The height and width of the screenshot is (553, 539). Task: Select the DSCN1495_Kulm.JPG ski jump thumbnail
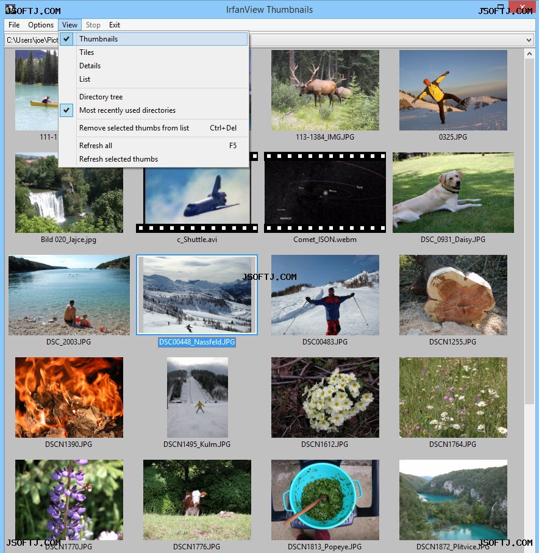pyautogui.click(x=197, y=398)
